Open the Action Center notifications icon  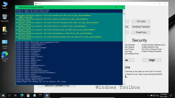(x=171, y=96)
